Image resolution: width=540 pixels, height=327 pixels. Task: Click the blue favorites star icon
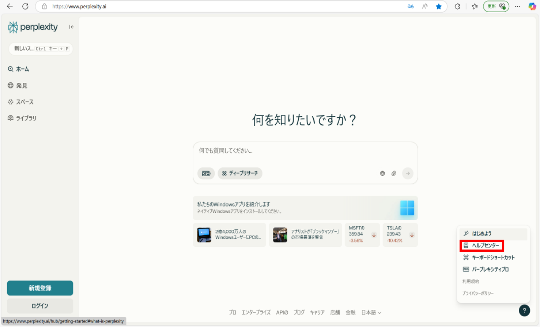pos(439,6)
